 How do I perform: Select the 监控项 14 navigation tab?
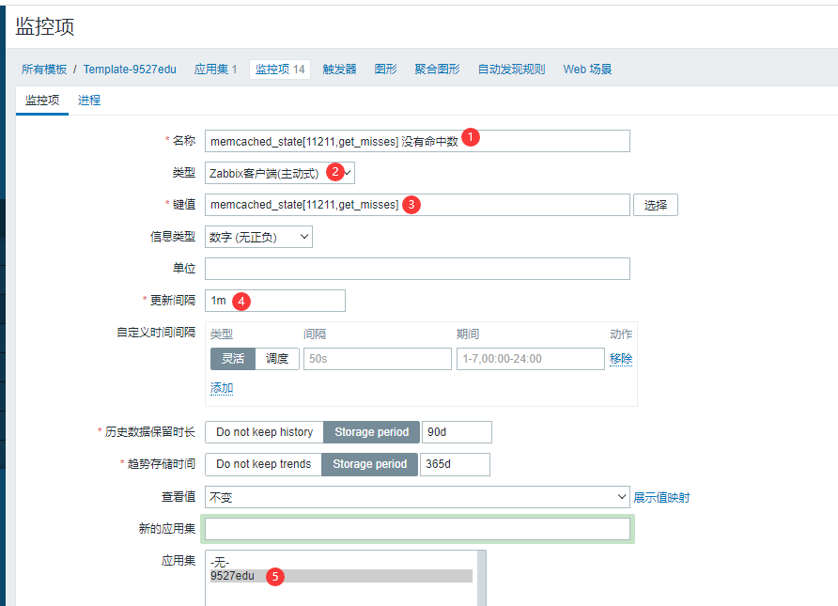click(280, 70)
